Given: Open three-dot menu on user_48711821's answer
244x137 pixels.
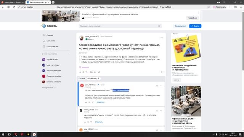Looking at the screenshot, I should 161,86.
